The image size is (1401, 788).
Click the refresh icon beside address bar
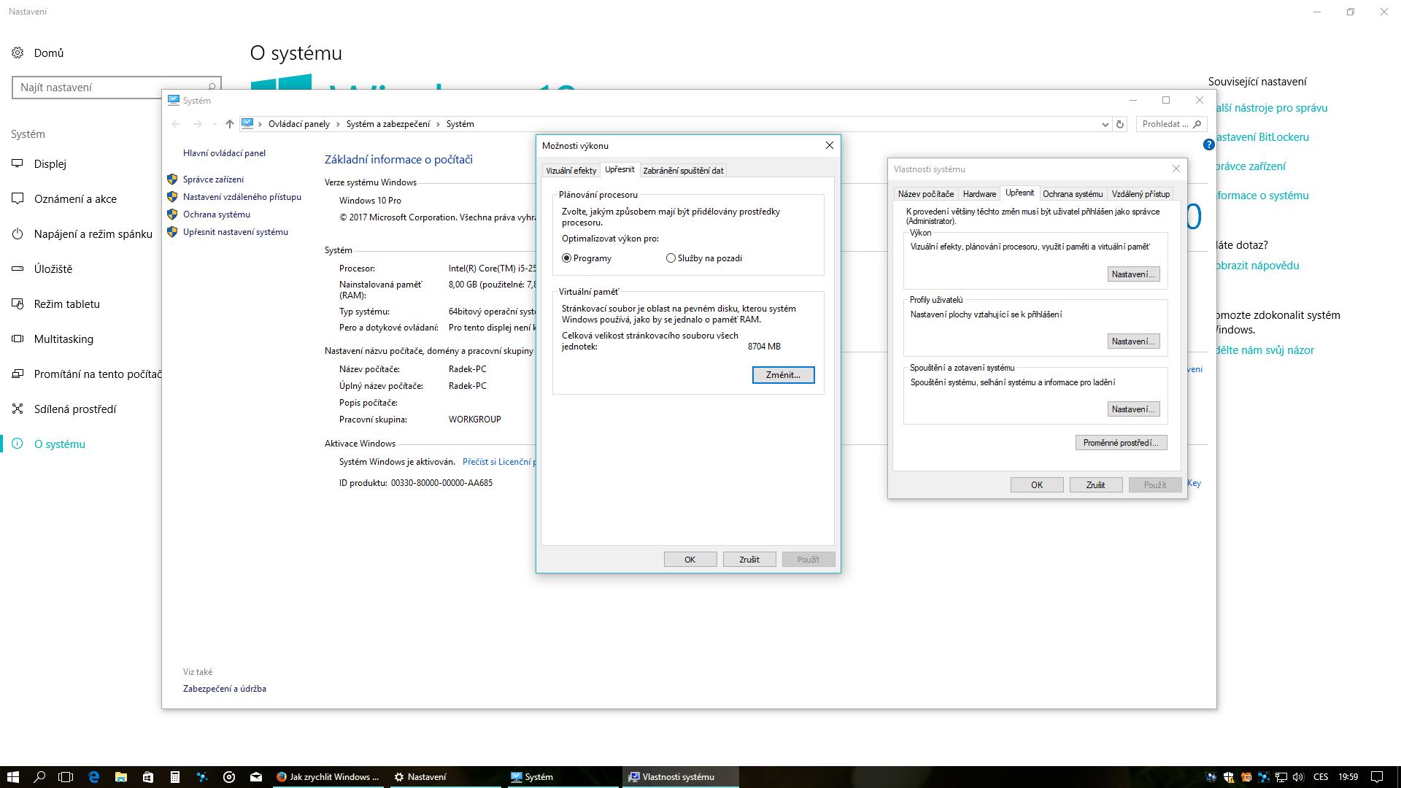click(1120, 124)
